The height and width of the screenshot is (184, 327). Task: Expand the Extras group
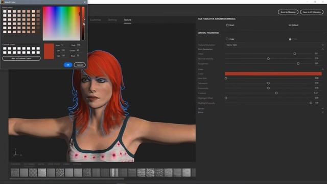coord(323,112)
